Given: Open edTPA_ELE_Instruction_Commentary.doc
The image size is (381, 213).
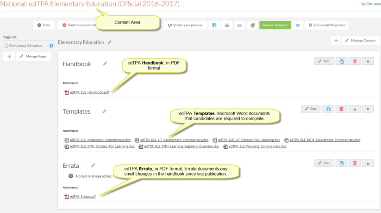Looking at the screenshot, I should click(100, 140).
